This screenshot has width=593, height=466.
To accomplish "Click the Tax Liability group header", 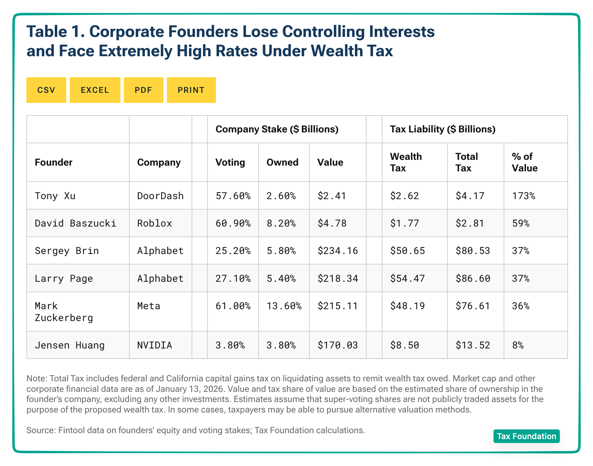I will [x=443, y=129].
